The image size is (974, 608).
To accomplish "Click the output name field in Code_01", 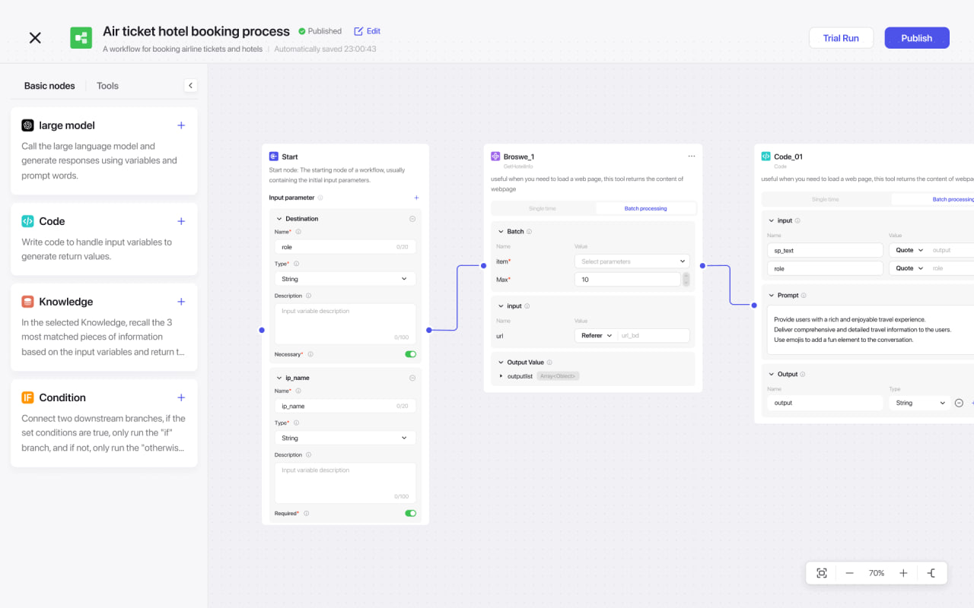I will [825, 403].
